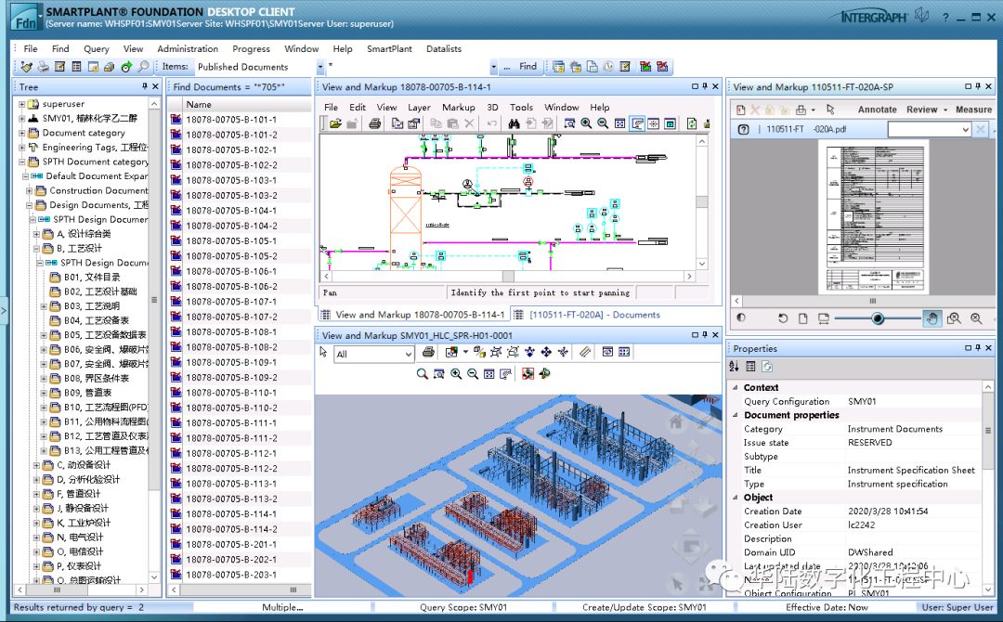Click the Annotate button in PDF viewer
The width and height of the screenshot is (1003, 622).
[x=877, y=110]
